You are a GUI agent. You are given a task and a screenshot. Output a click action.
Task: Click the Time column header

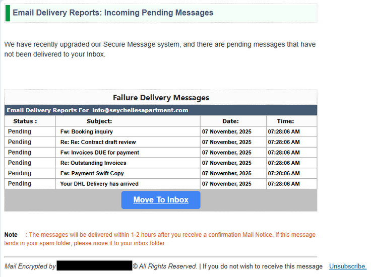coord(285,121)
